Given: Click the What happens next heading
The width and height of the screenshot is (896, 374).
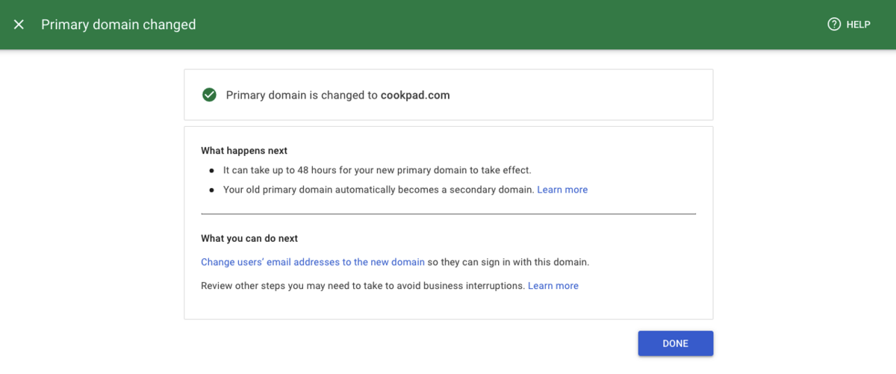Looking at the screenshot, I should coord(244,151).
